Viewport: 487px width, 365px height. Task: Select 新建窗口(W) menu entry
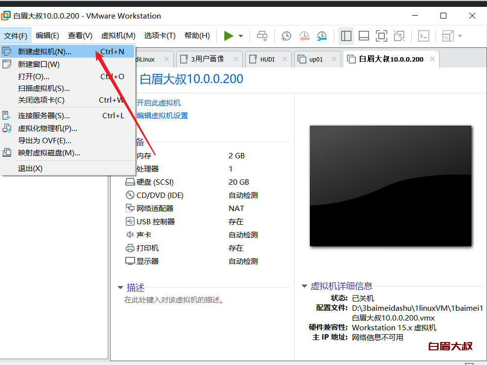(68, 64)
